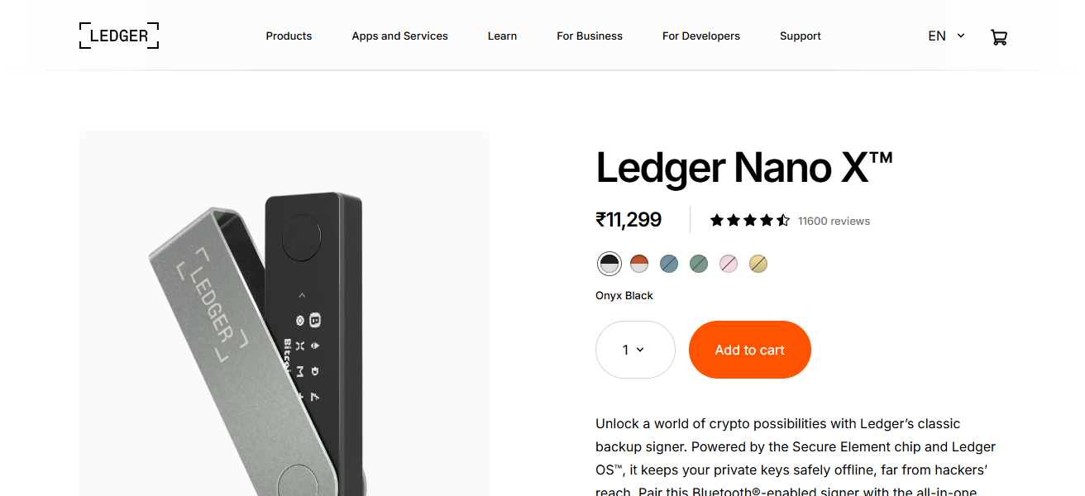The height and width of the screenshot is (496, 1085).
Task: Select the Onyx Black color swatch
Action: point(609,263)
